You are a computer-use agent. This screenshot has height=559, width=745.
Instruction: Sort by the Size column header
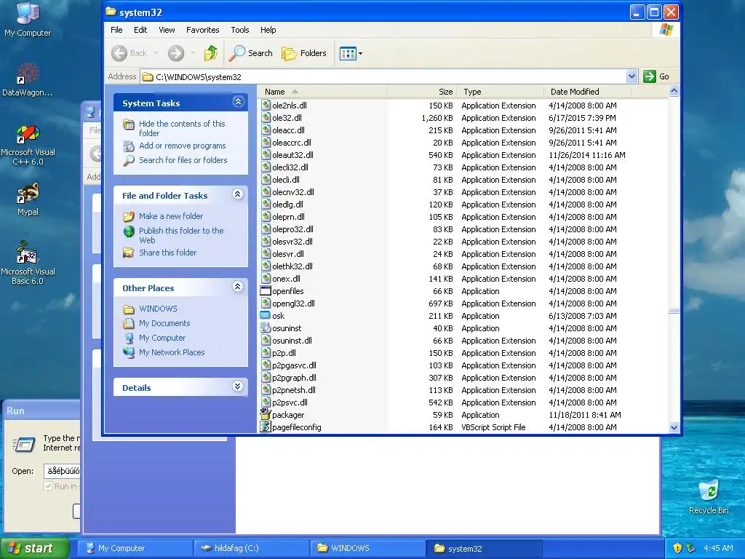[x=421, y=92]
